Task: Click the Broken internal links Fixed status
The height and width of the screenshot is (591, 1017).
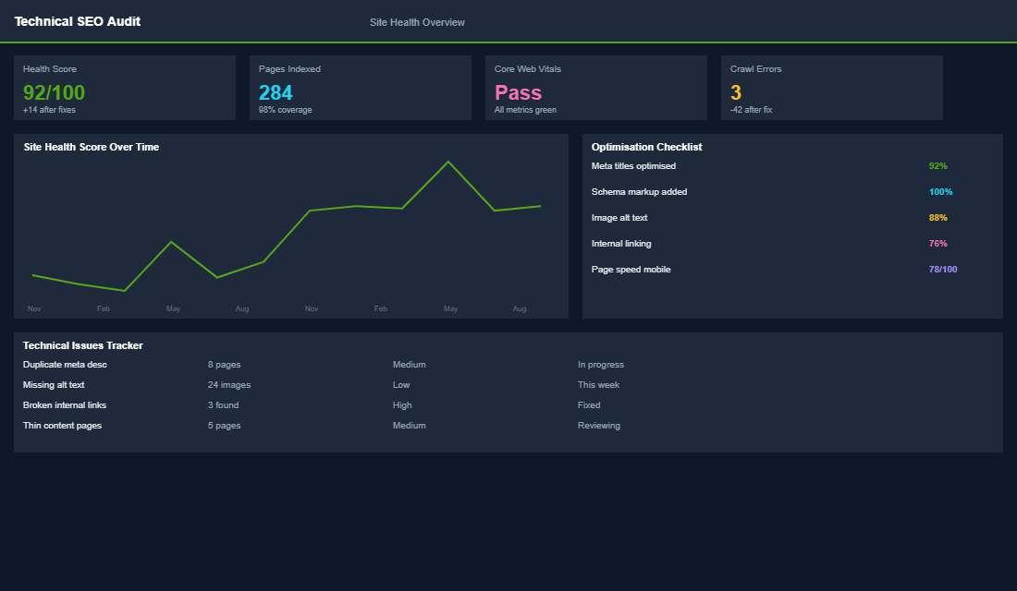Action: (589, 405)
